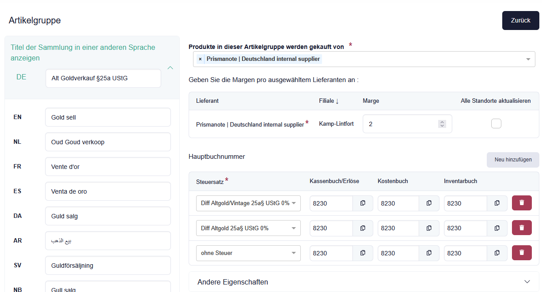This screenshot has height=292, width=542.
Task: Delete the ohne Steuer tax row
Action: click(522, 253)
